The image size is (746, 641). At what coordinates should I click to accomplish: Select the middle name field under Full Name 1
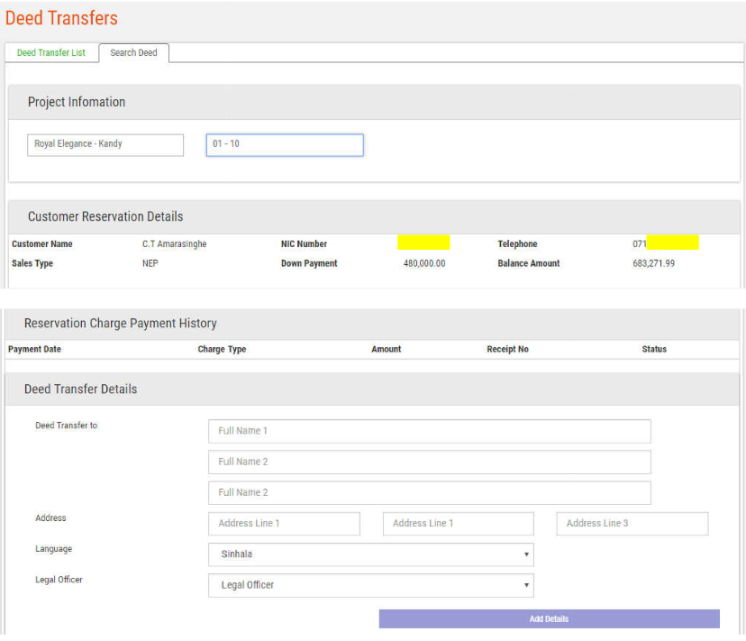click(429, 462)
